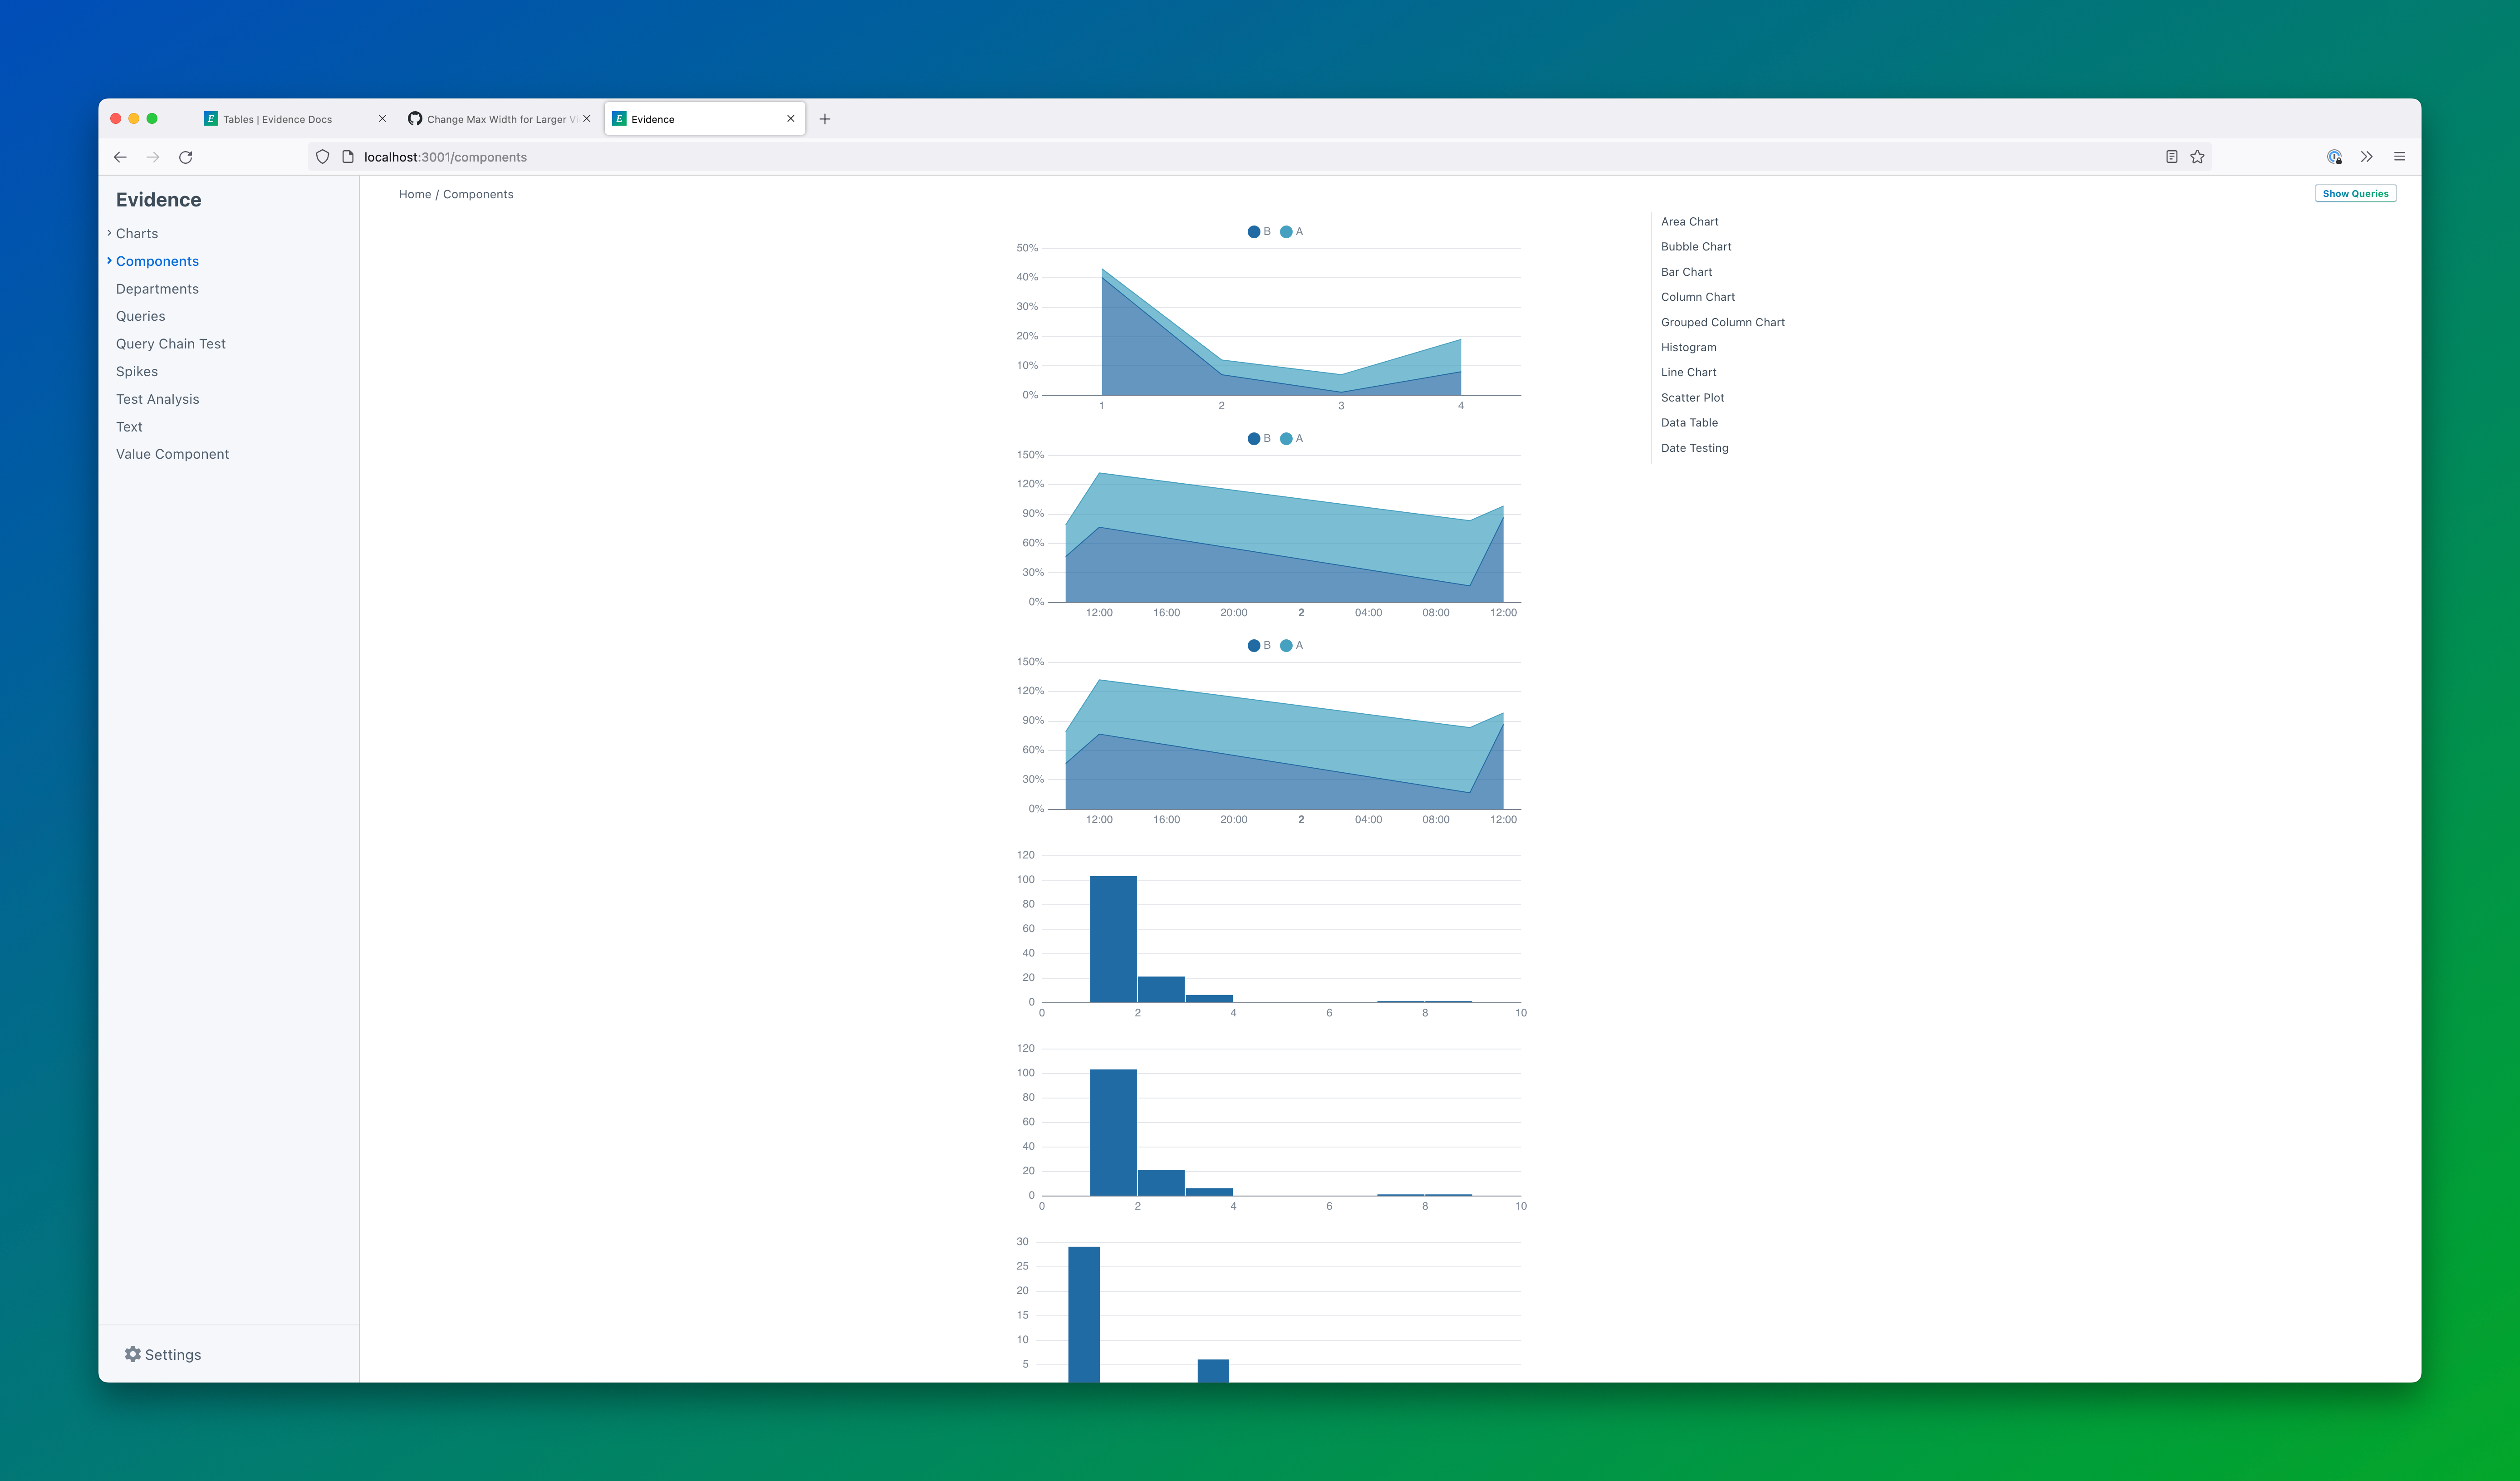Show more toolbar extensions chevrons
This screenshot has width=2520, height=1481.
pos(2366,157)
